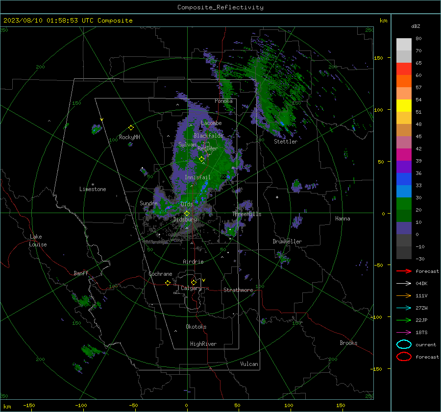The height and width of the screenshot is (412, 441).
Task: Click the orange 60-57 dBZ color swatch
Action: click(404, 81)
